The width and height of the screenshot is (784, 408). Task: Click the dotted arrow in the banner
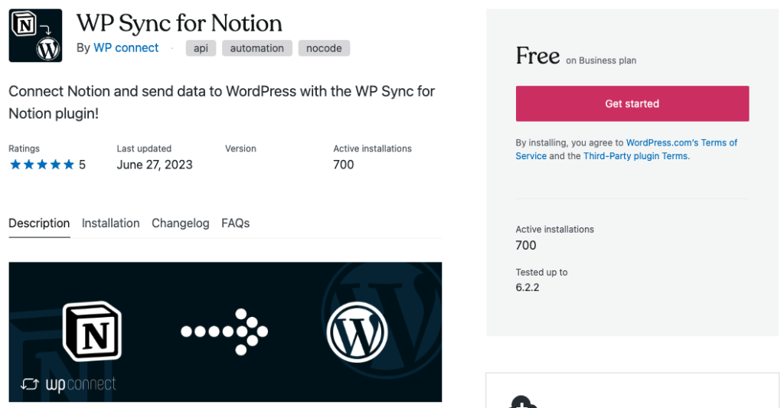click(x=224, y=331)
